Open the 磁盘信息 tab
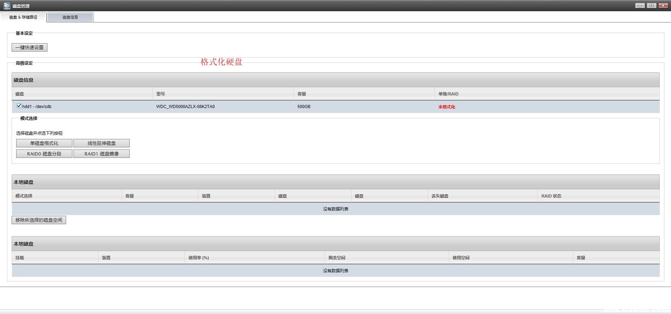This screenshot has width=671, height=314. tap(70, 17)
